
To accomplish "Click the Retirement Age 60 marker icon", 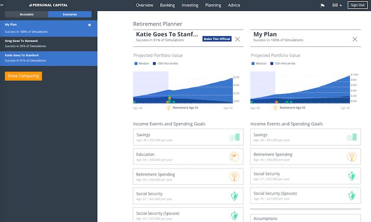I will point(275,108).
